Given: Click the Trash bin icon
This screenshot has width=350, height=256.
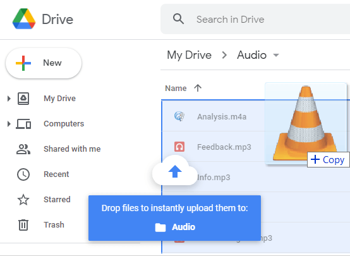Looking at the screenshot, I should pyautogui.click(x=23, y=225).
